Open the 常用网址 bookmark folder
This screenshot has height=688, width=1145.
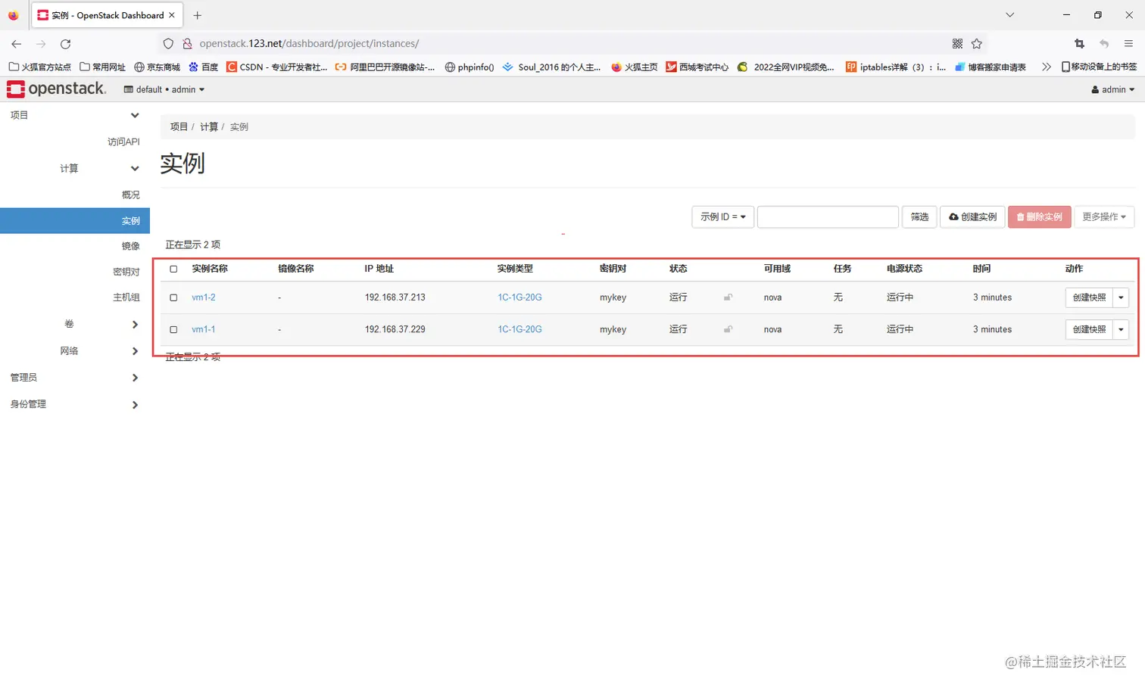(103, 67)
